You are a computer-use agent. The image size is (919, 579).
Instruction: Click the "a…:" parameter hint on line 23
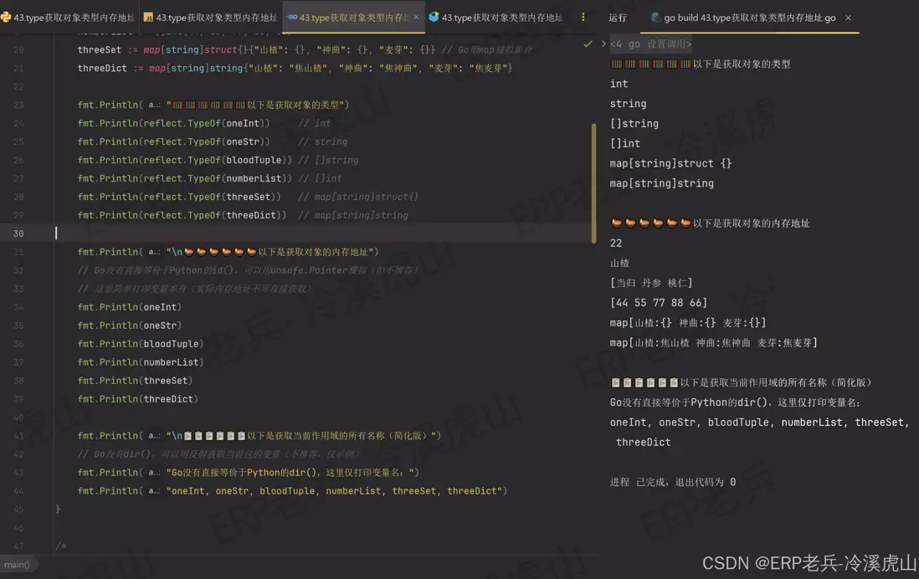(154, 105)
